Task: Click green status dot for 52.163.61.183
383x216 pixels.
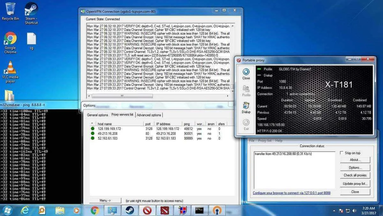Action: [93, 138]
